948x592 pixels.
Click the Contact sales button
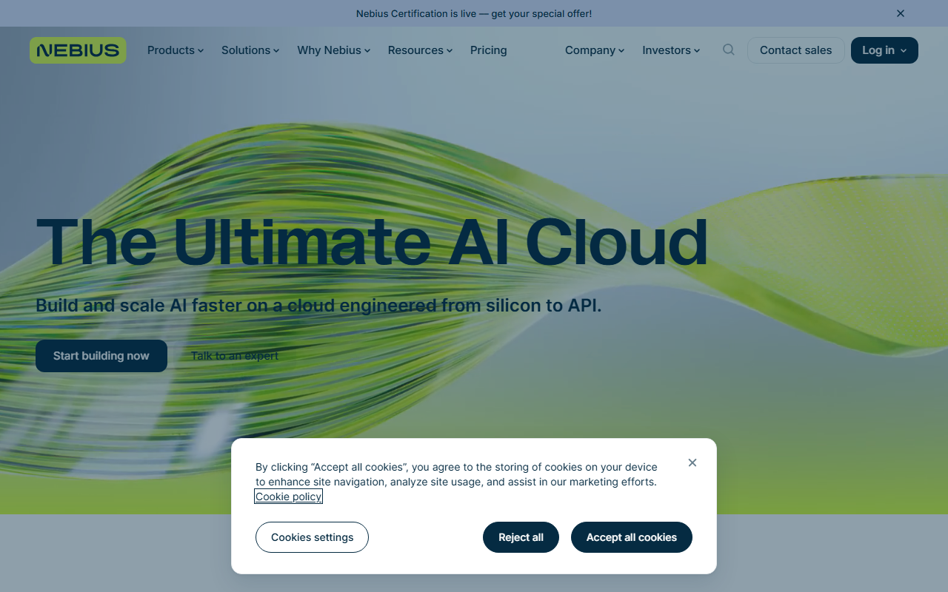(796, 50)
